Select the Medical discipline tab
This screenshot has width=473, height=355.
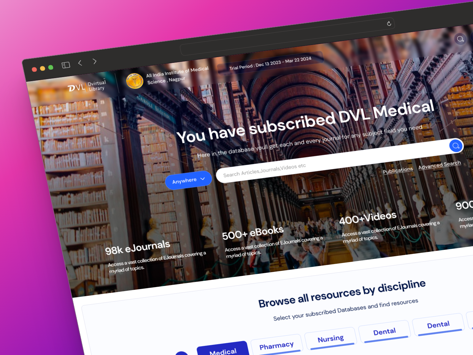[x=223, y=350]
